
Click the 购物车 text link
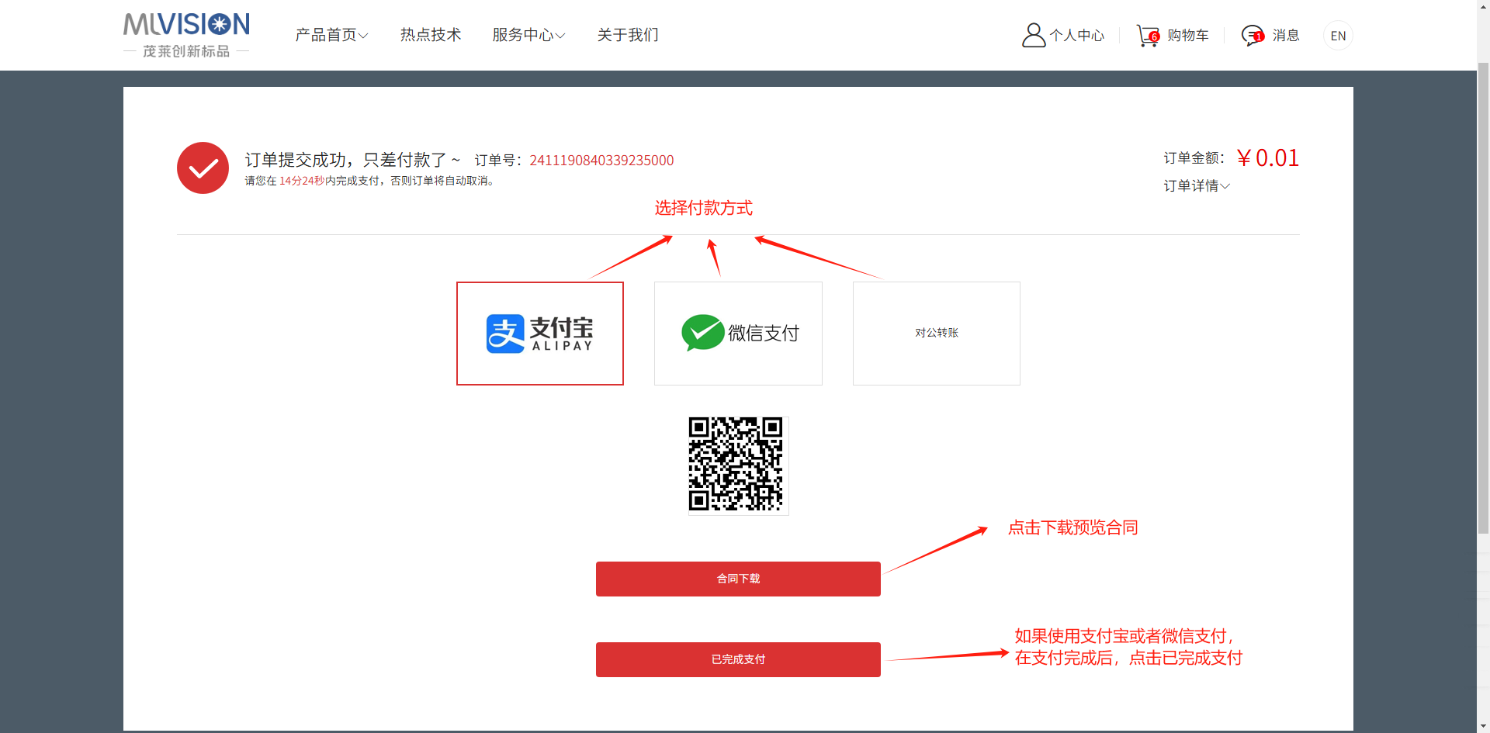(x=1188, y=36)
